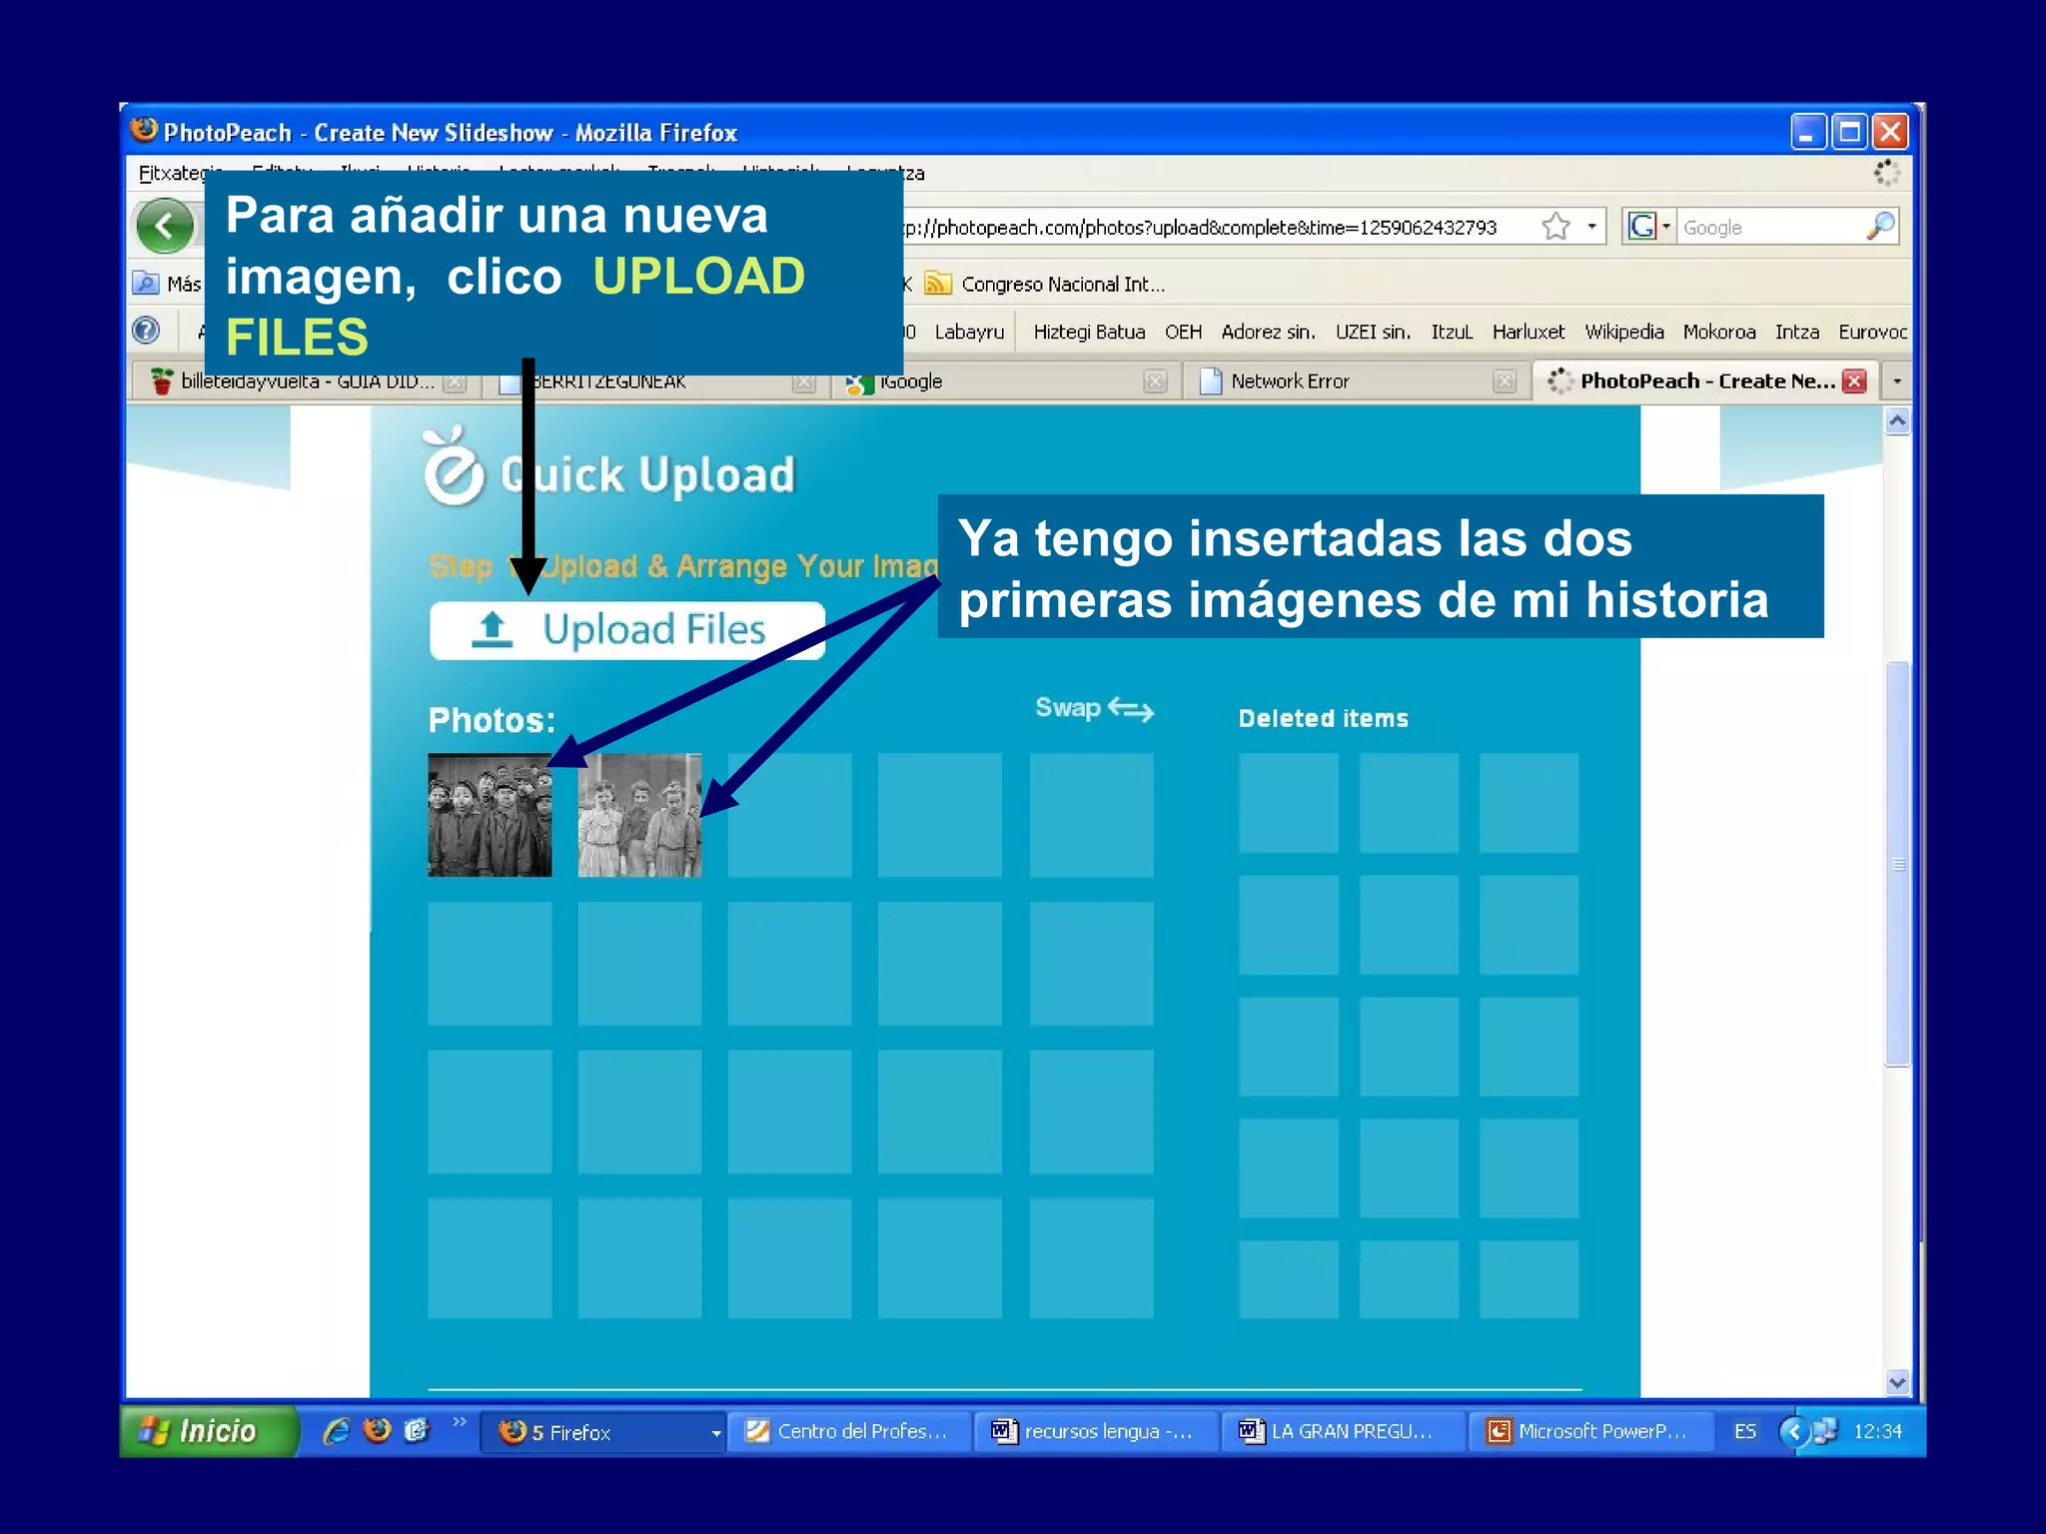Viewport: 2046px width, 1534px height.
Task: Switch to Centro del Profes... taskbar window
Action: click(x=850, y=1432)
